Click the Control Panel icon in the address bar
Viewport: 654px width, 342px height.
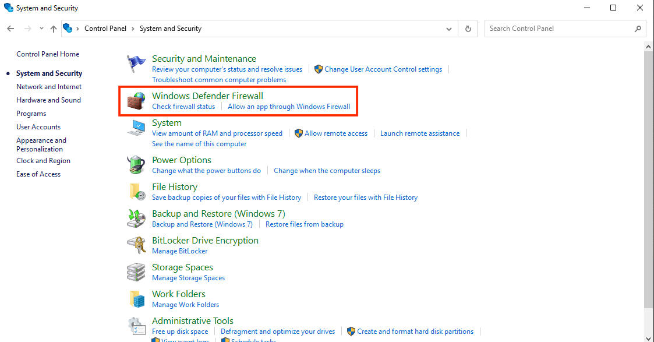pos(68,28)
